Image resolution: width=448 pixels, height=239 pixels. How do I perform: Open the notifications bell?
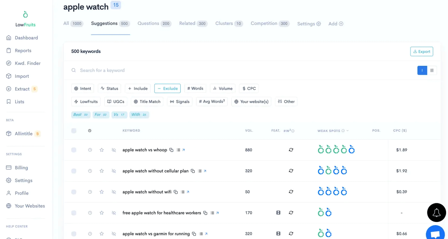(x=436, y=212)
